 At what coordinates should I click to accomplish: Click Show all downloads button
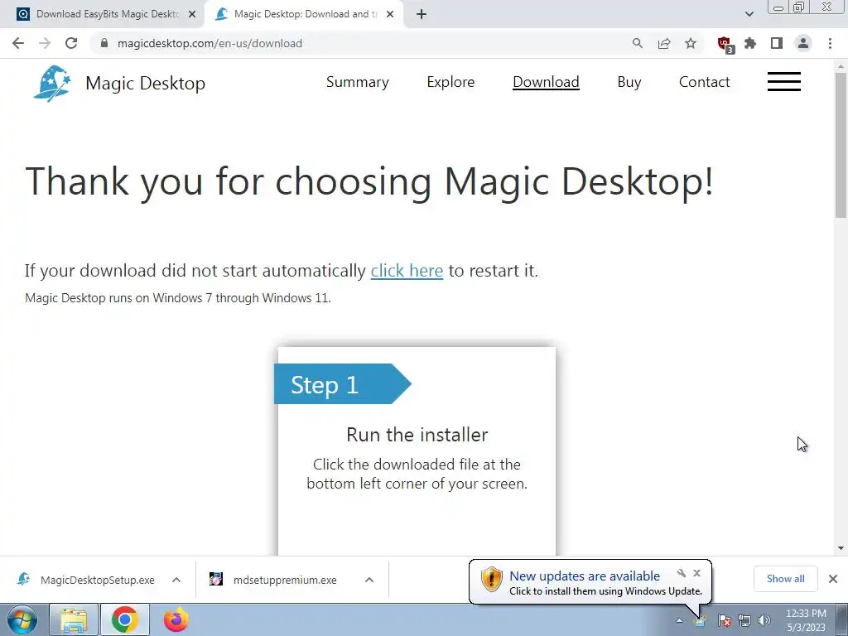point(785,579)
